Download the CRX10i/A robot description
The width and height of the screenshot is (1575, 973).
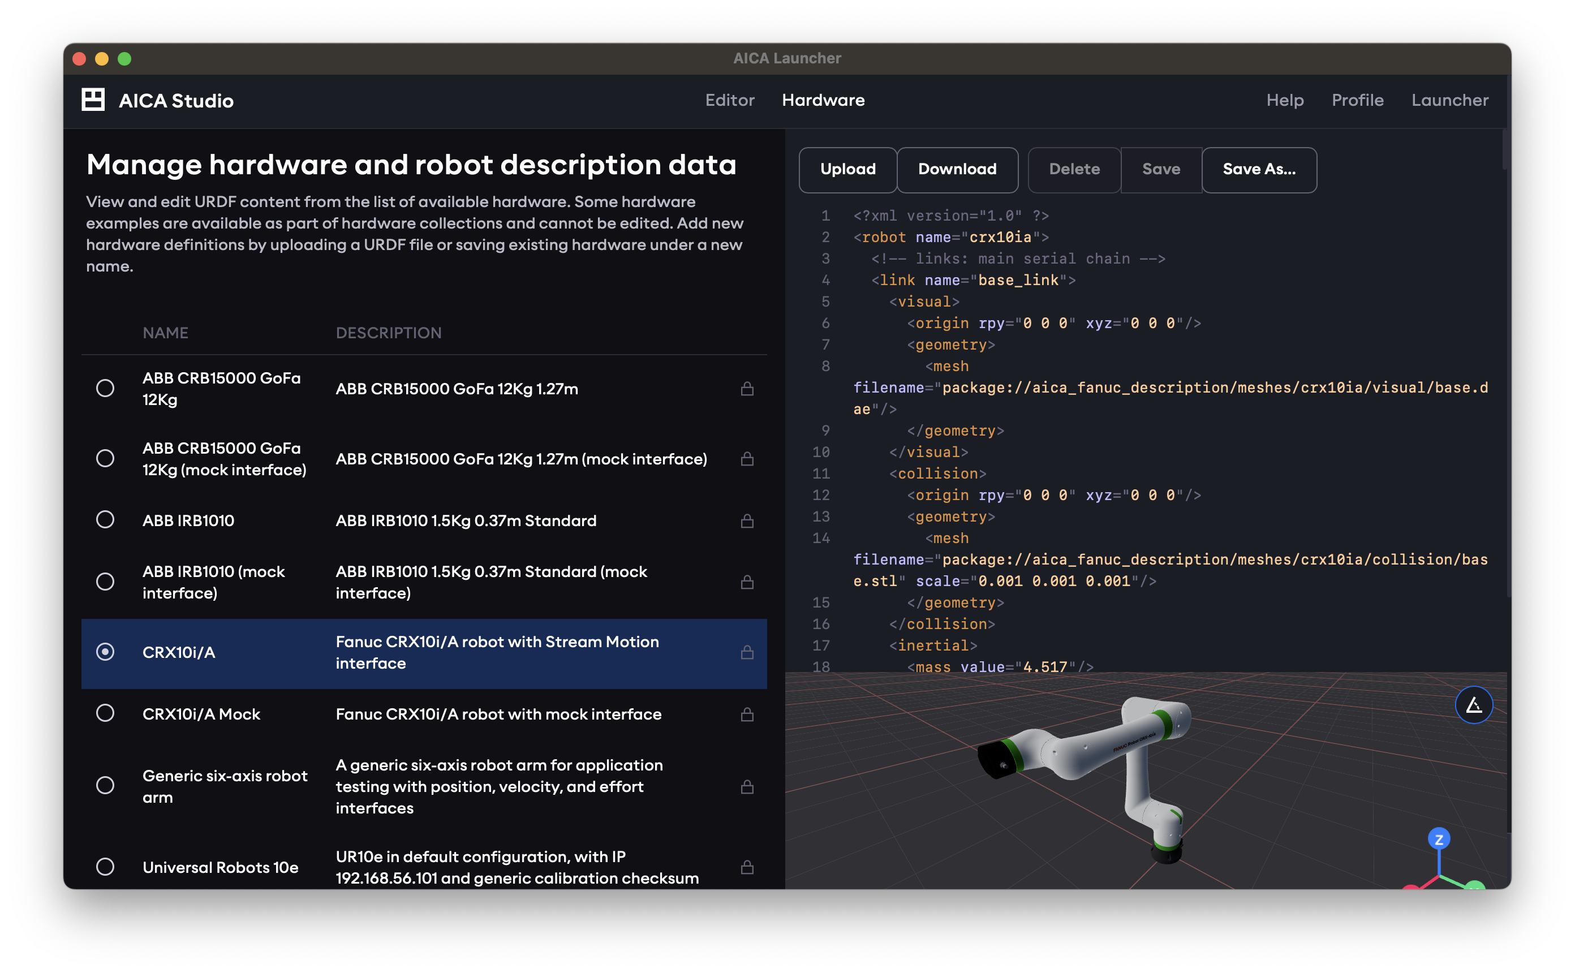click(957, 169)
